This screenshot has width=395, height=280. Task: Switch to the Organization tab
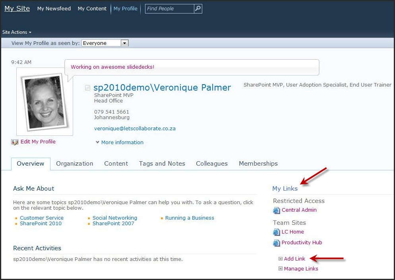click(x=75, y=164)
